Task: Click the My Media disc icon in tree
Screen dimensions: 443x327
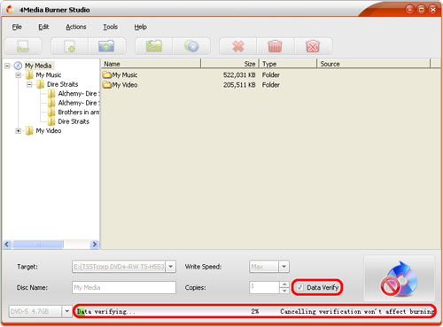Action: [x=18, y=66]
